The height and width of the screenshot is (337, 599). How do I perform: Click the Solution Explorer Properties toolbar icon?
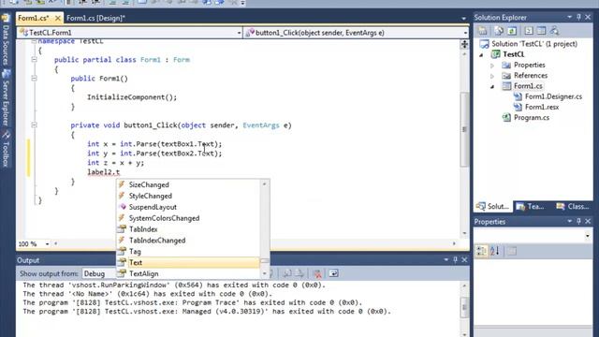tap(483, 31)
